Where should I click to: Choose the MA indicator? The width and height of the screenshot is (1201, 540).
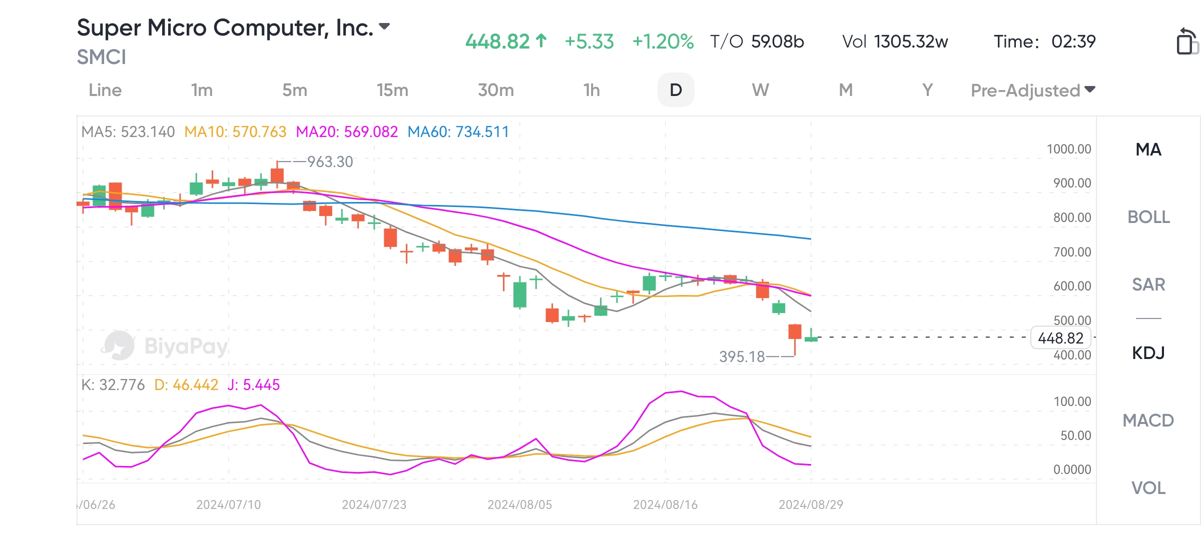[1148, 149]
